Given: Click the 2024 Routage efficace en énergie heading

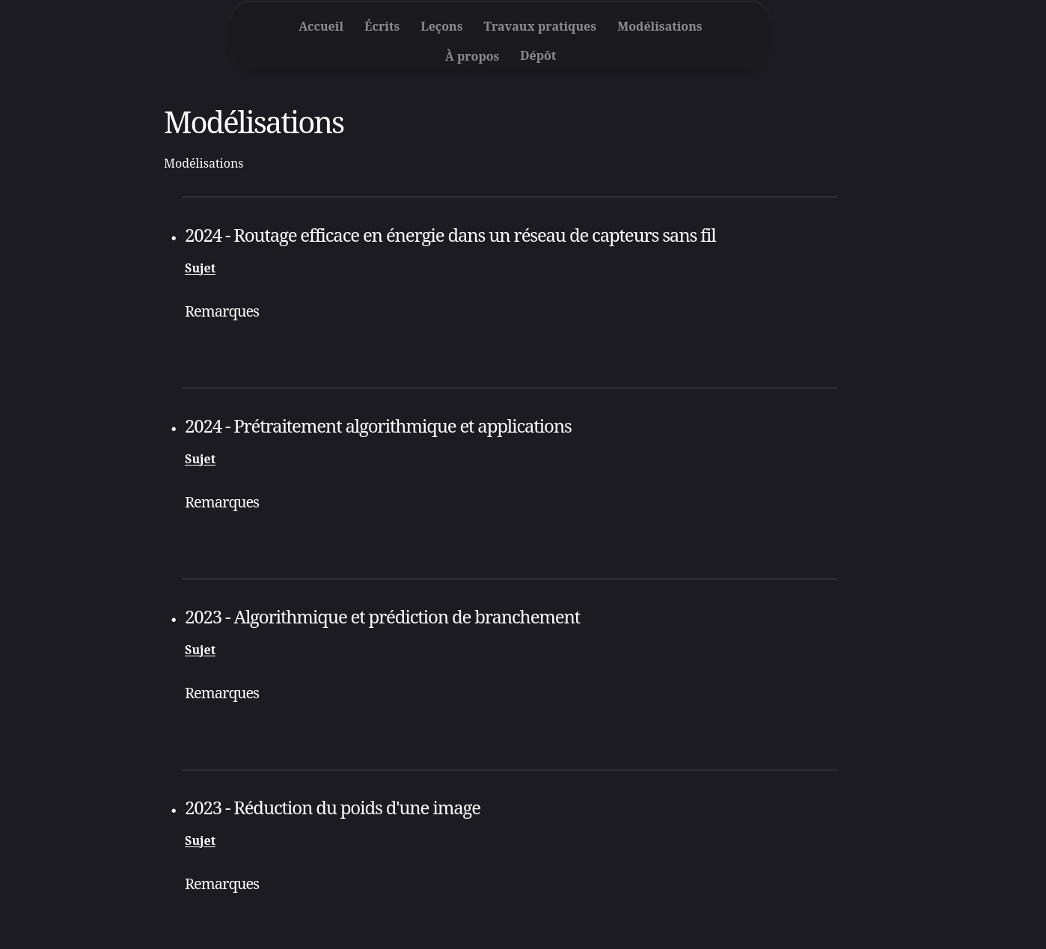Looking at the screenshot, I should 450,236.
